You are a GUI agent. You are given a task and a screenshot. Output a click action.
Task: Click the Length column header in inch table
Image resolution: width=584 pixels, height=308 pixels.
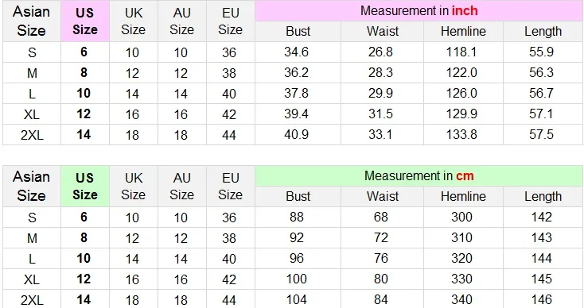[543, 31]
